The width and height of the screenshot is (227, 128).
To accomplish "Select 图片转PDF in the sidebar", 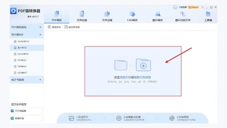I will 27,48.
